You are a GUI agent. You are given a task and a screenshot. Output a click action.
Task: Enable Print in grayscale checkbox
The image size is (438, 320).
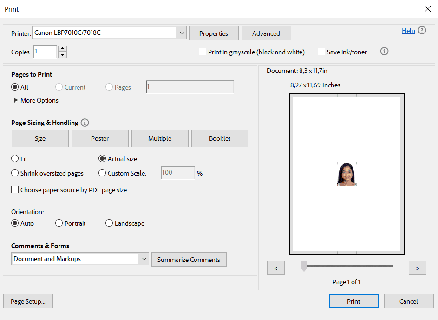(203, 52)
